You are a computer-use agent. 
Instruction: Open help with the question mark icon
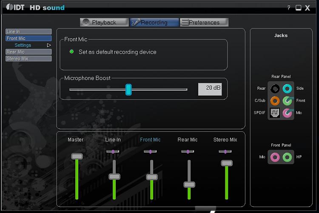click(289, 8)
